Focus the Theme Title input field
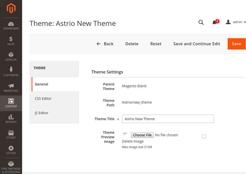Screen dimensions: 246x174 point(168,119)
